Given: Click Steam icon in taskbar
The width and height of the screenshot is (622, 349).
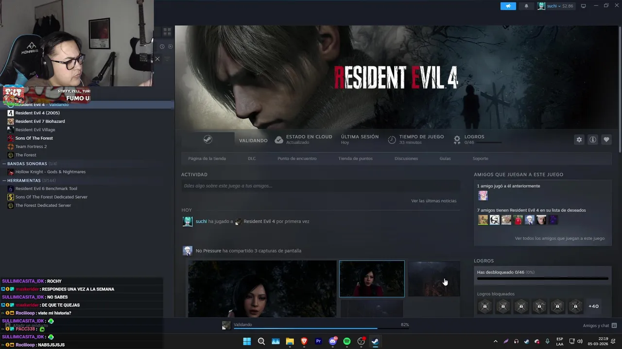Looking at the screenshot, I should pyautogui.click(x=375, y=341).
